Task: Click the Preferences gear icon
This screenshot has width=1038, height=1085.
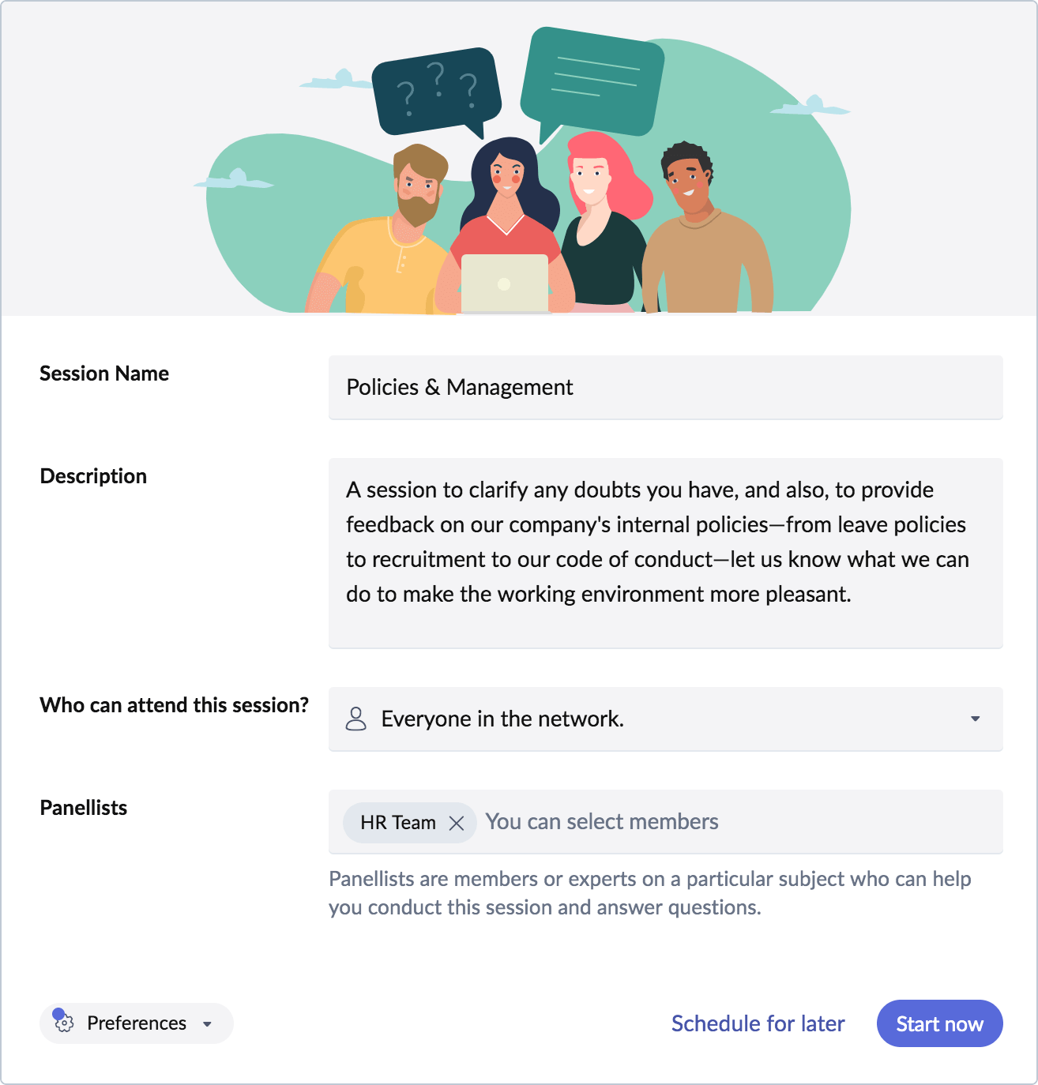Action: tap(65, 1024)
